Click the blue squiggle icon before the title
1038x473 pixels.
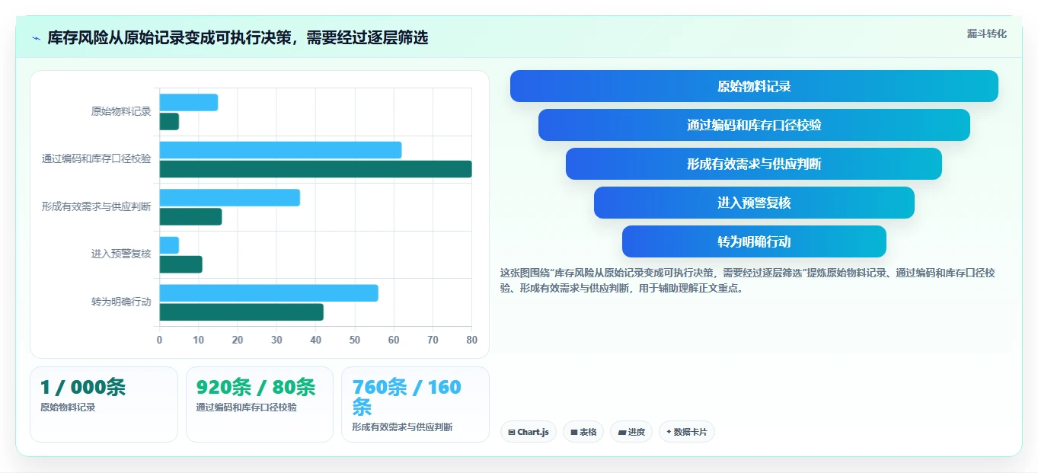[x=36, y=38]
